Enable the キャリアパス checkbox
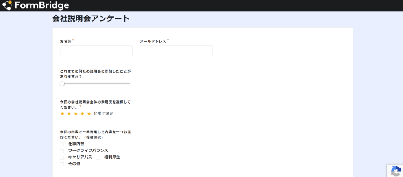 [62, 157]
